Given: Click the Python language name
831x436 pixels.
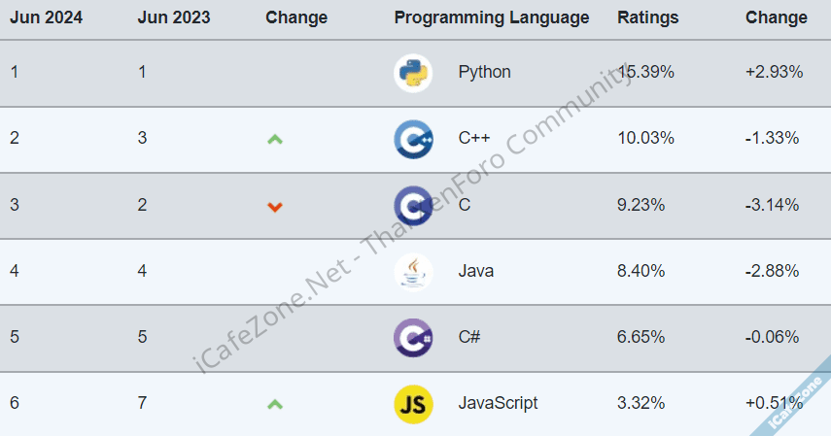Looking at the screenshot, I should (484, 73).
